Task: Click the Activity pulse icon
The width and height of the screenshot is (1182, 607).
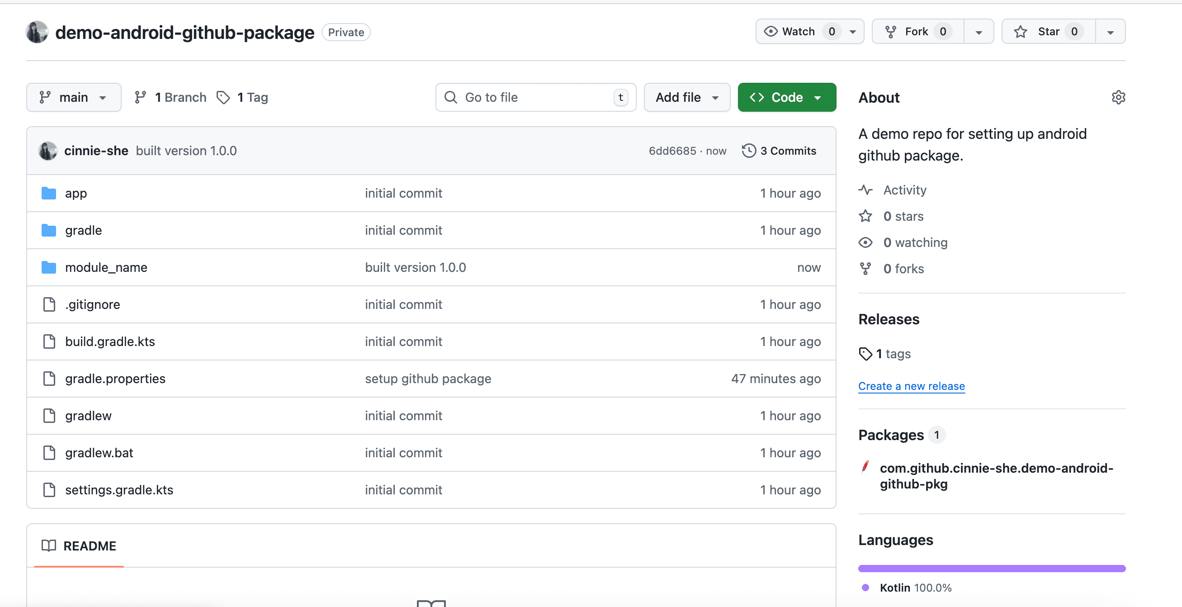Action: 866,190
